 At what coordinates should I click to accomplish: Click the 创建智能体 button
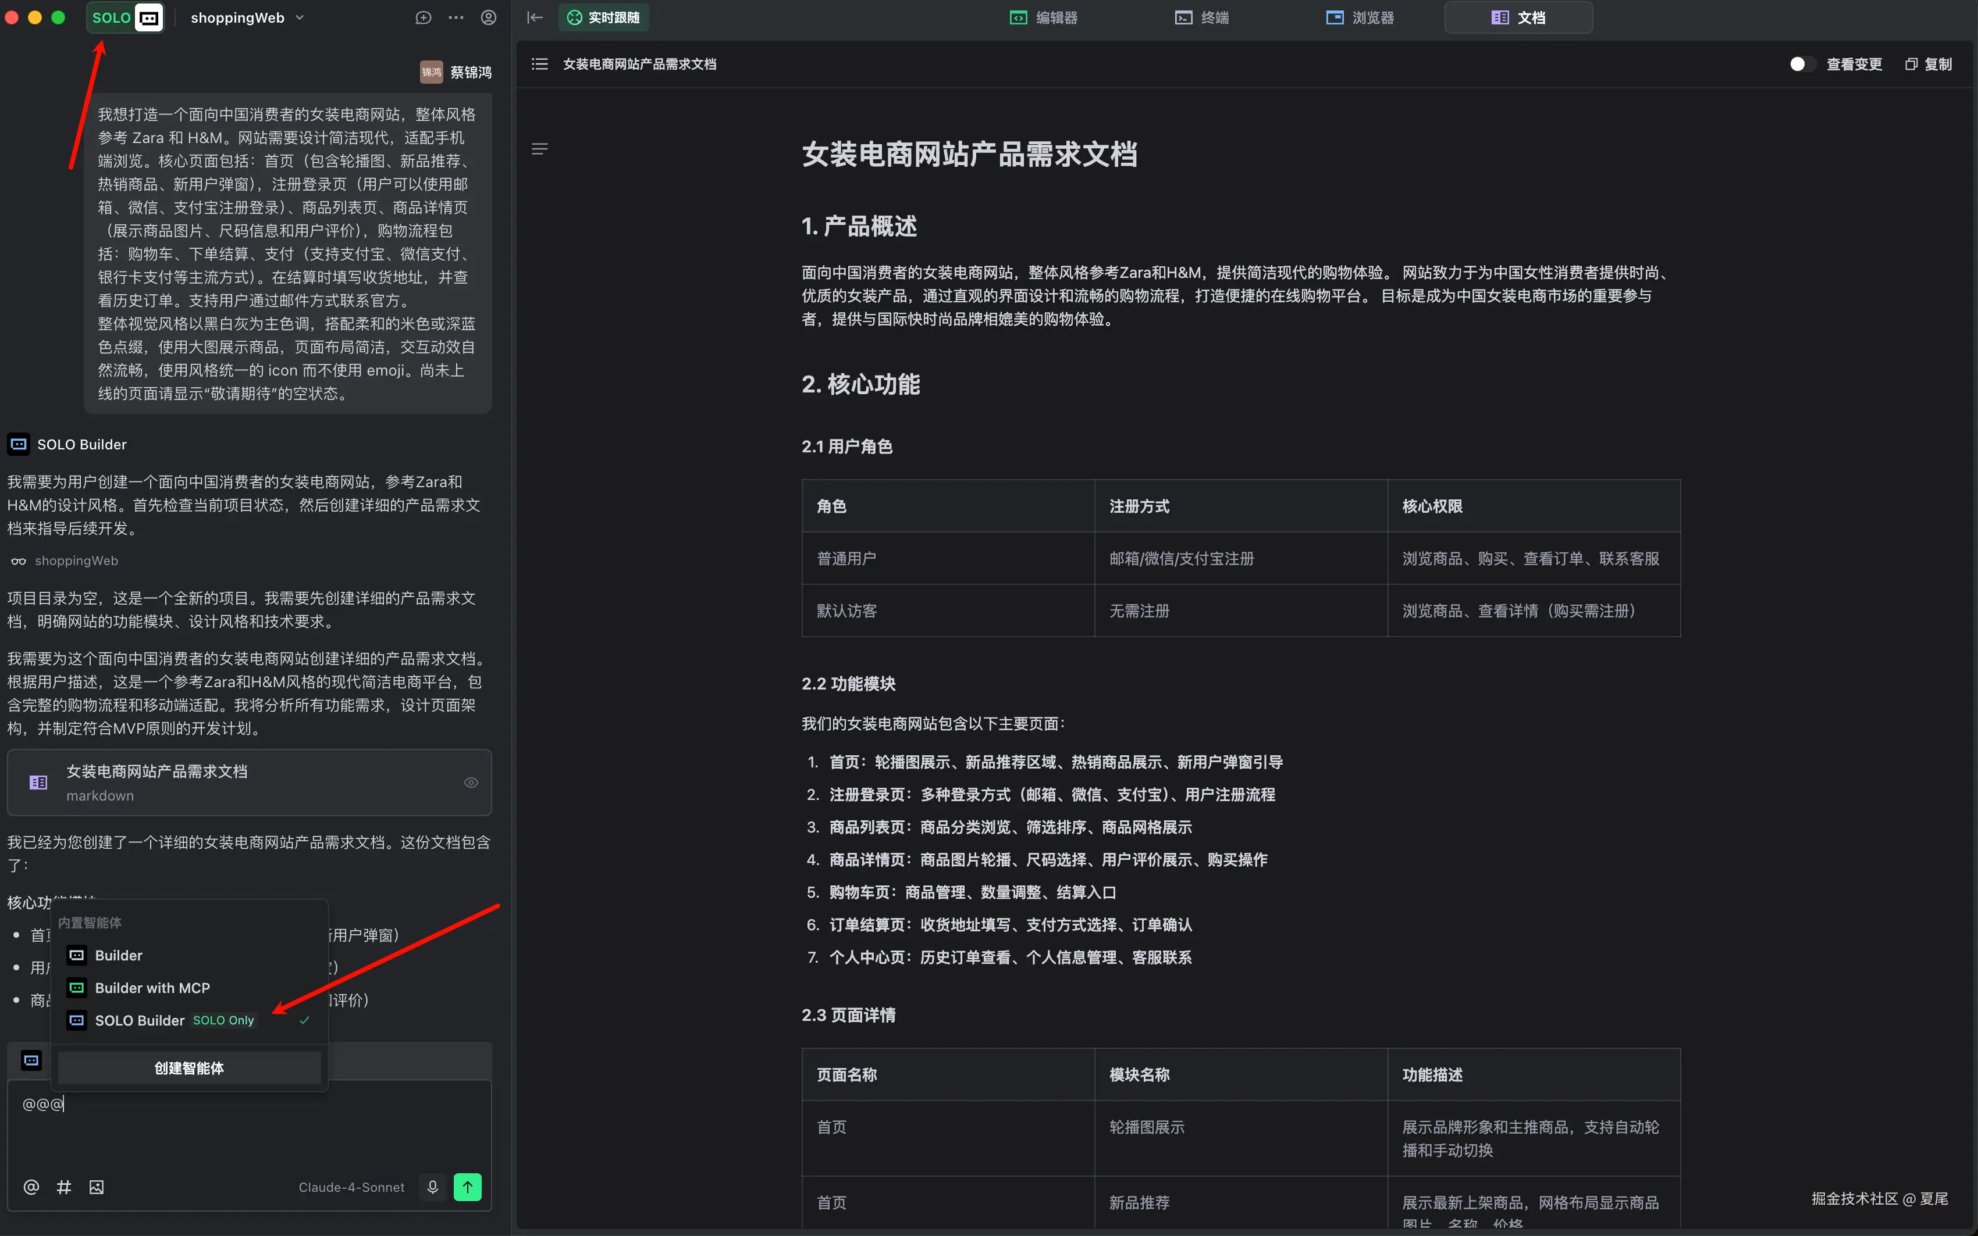point(189,1067)
